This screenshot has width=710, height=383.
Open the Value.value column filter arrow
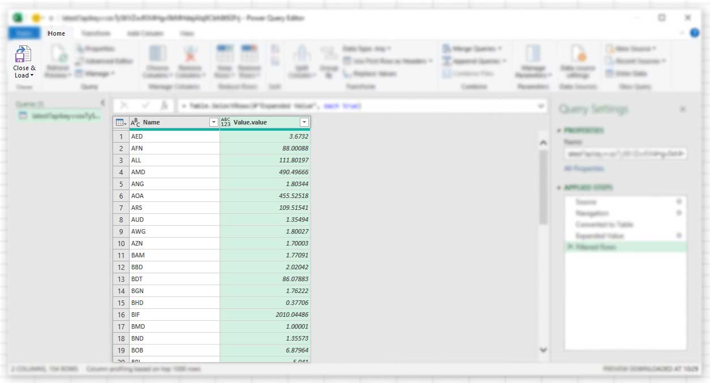304,122
